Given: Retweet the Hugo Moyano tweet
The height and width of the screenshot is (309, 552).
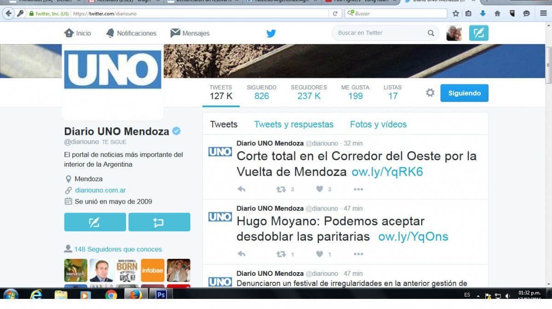Looking at the screenshot, I should [281, 254].
